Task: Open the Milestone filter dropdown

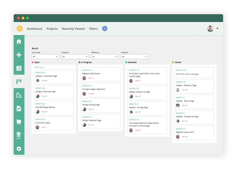Action: point(105,57)
